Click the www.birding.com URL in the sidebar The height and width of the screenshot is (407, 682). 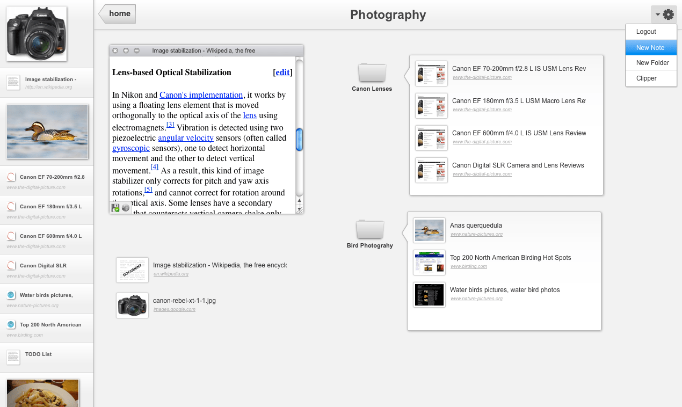click(x=25, y=335)
